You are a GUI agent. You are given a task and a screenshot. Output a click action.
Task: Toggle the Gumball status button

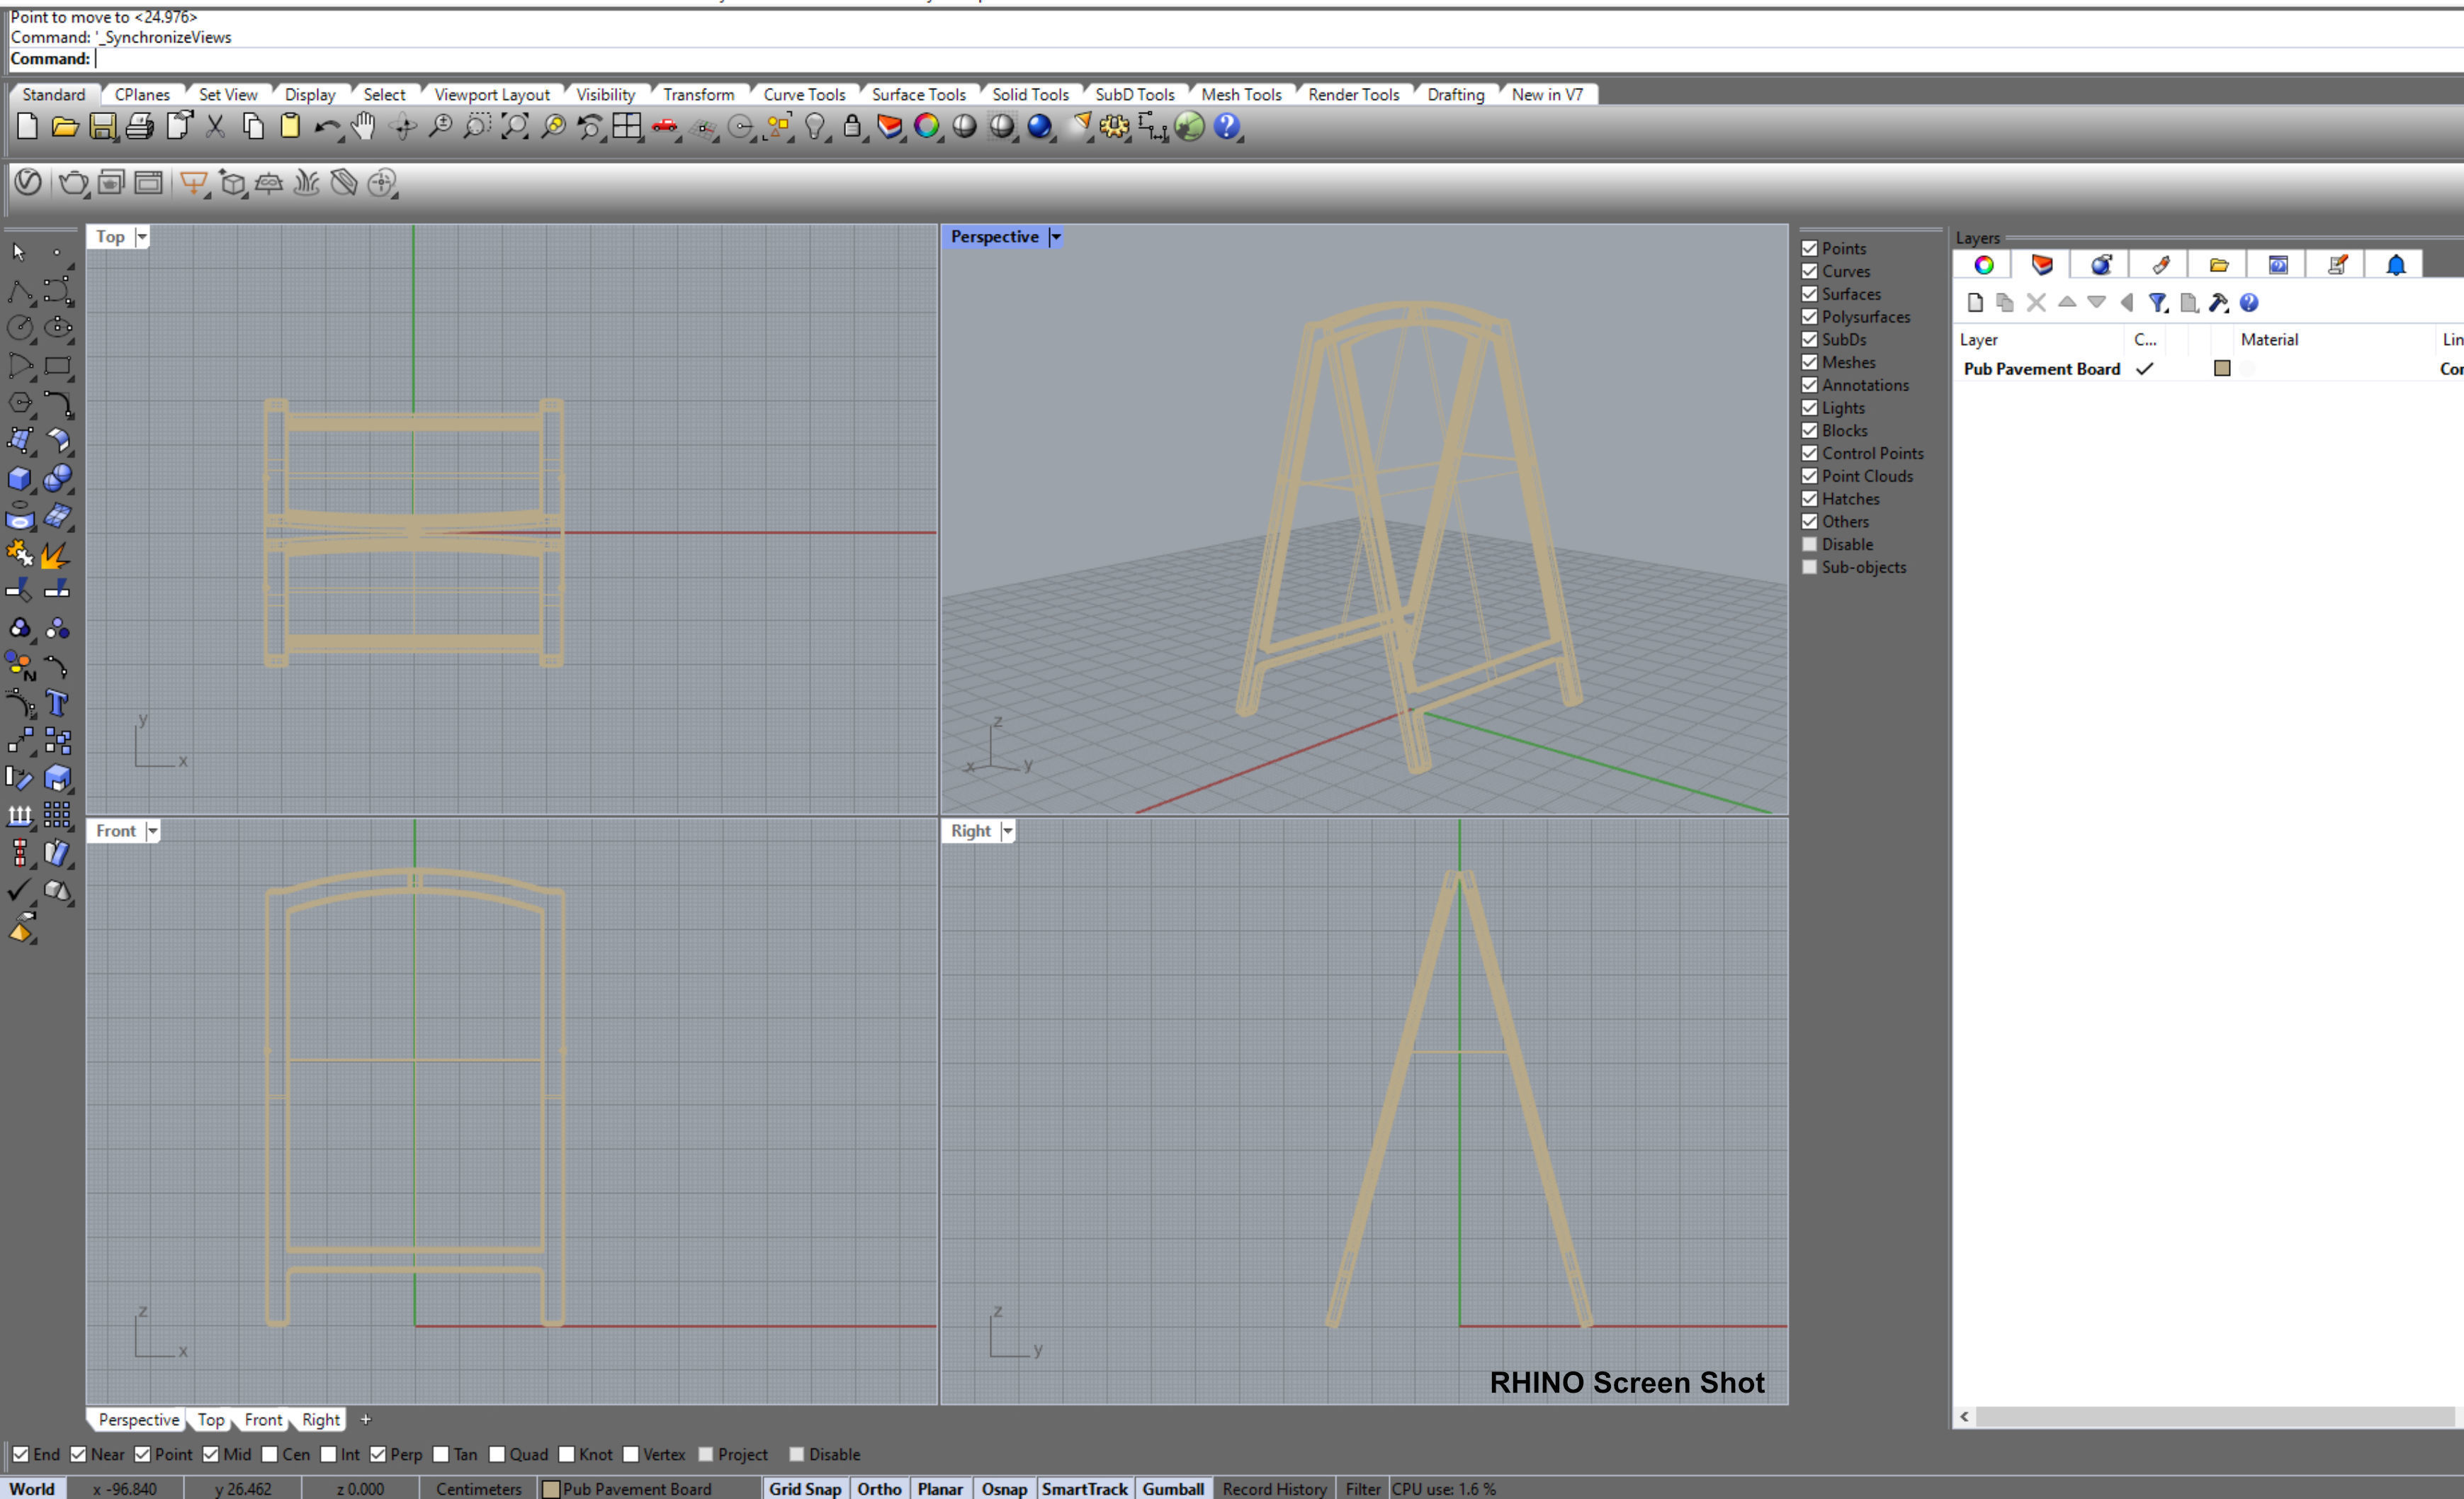[x=1172, y=1489]
